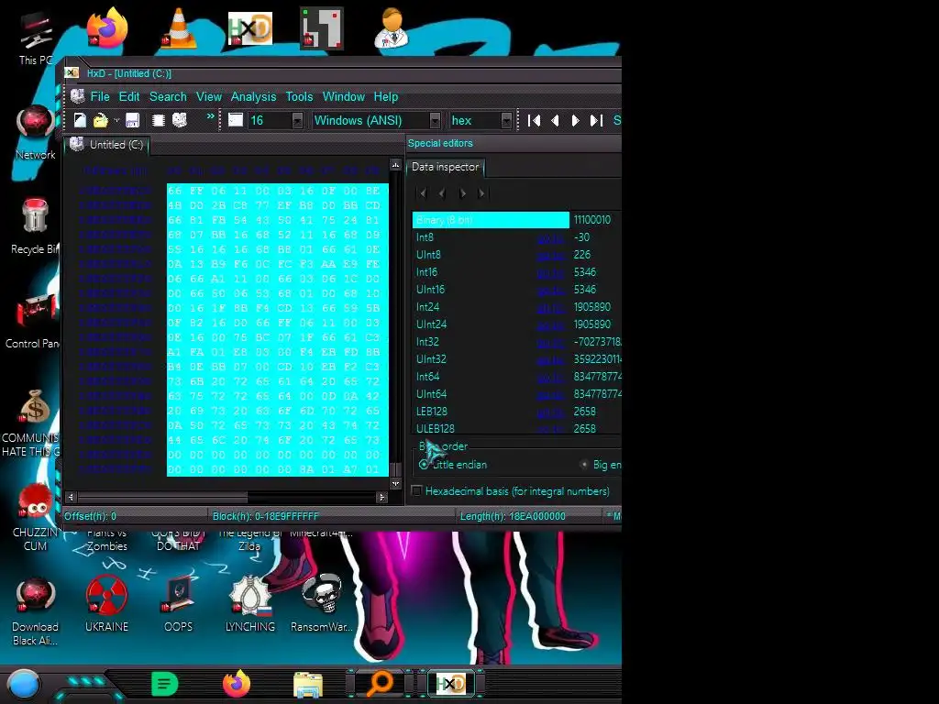Create a new file with the toolbar icon
Image resolution: width=939 pixels, height=704 pixels.
[x=80, y=120]
